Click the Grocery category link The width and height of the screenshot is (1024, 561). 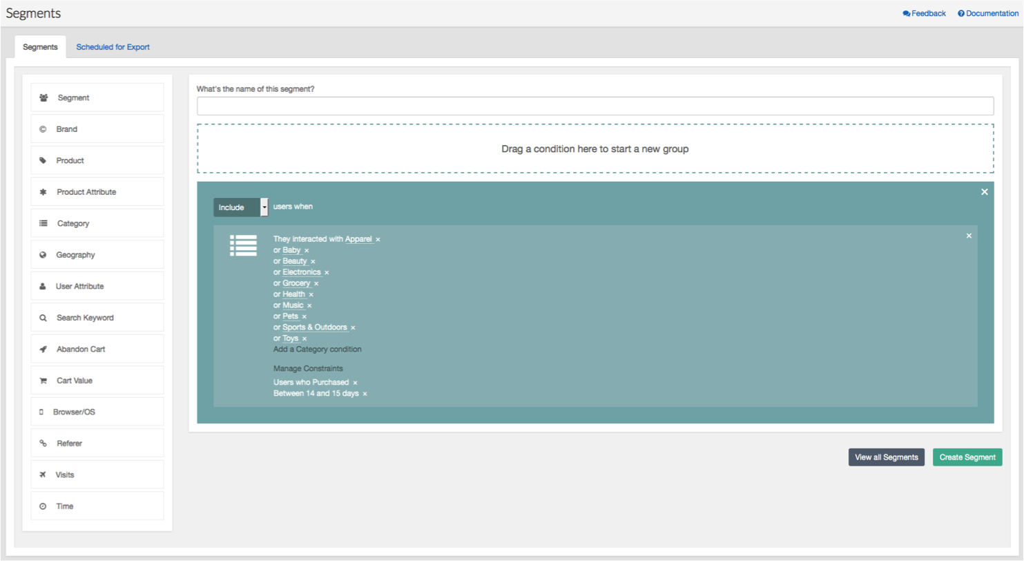(297, 283)
